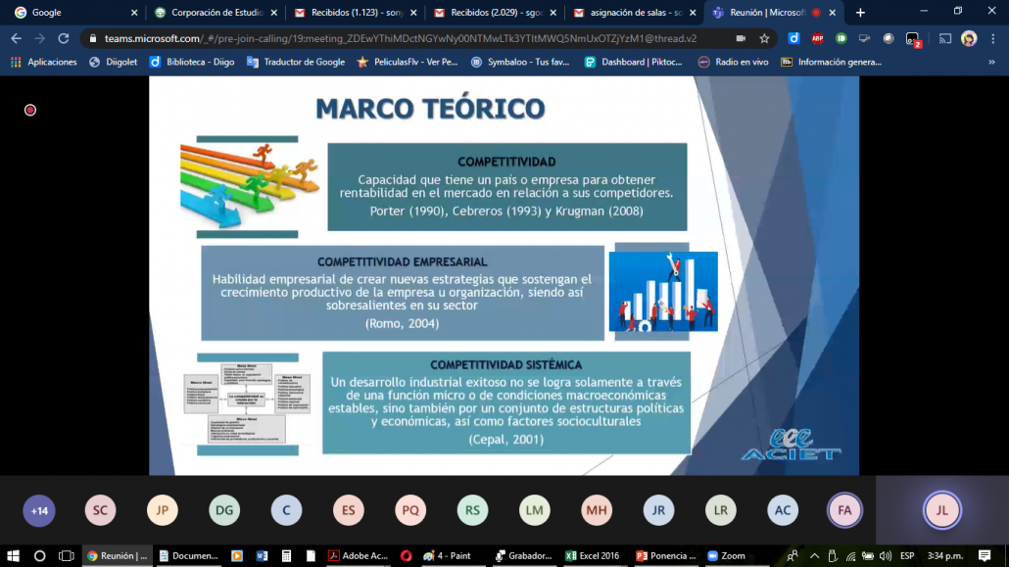Select the JL self-view avatar
Screen dimensions: 1009x567
click(942, 510)
